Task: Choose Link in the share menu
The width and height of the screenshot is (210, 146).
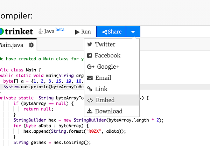Action: [112, 89]
